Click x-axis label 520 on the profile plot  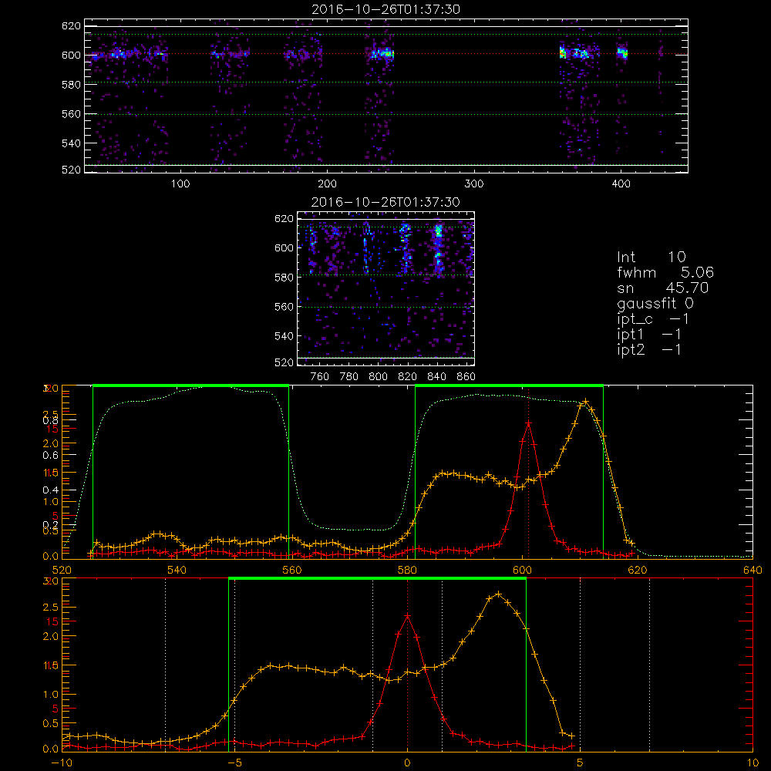tap(62, 571)
